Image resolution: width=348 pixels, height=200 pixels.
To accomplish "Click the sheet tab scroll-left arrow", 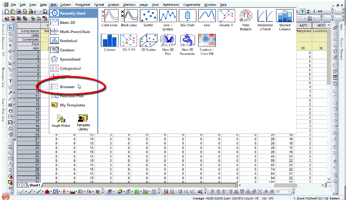I will pyautogui.click(x=19, y=185).
